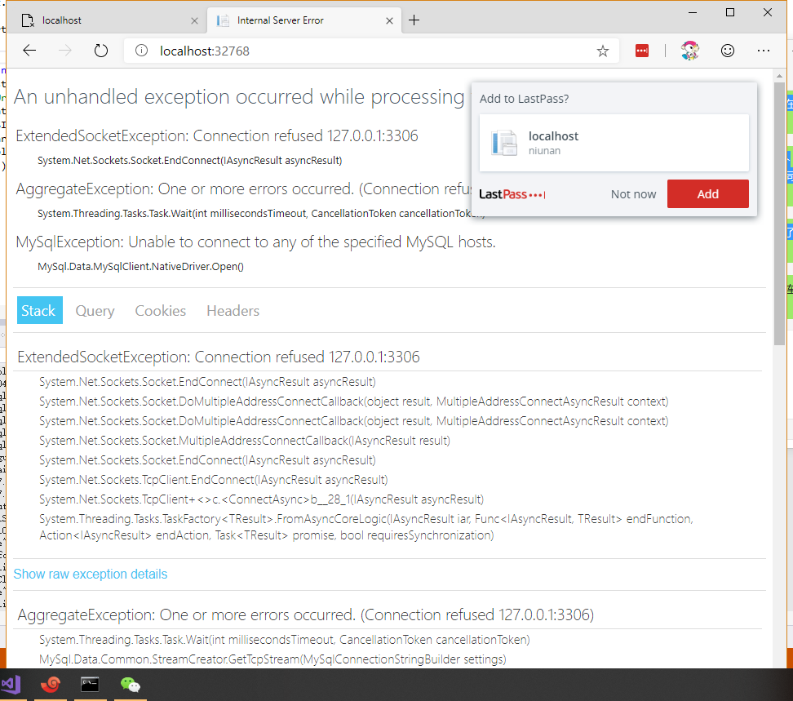Select the Internal Server Error tab
The height and width of the screenshot is (701, 793).
tap(303, 20)
